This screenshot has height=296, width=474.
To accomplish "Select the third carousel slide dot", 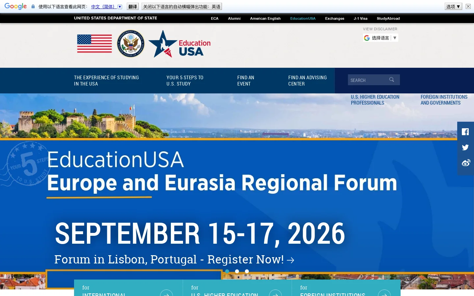I will pos(247,271).
